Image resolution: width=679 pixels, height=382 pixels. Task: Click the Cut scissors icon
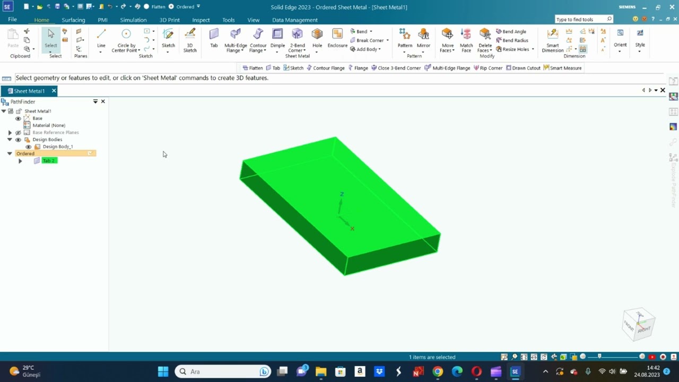pyautogui.click(x=27, y=32)
